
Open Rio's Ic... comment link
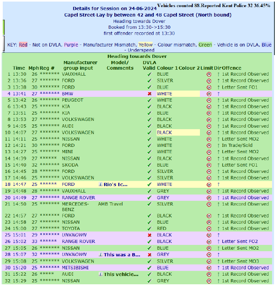click(116, 184)
